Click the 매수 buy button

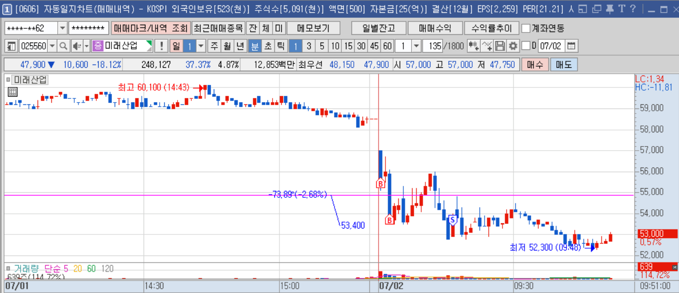coord(535,65)
